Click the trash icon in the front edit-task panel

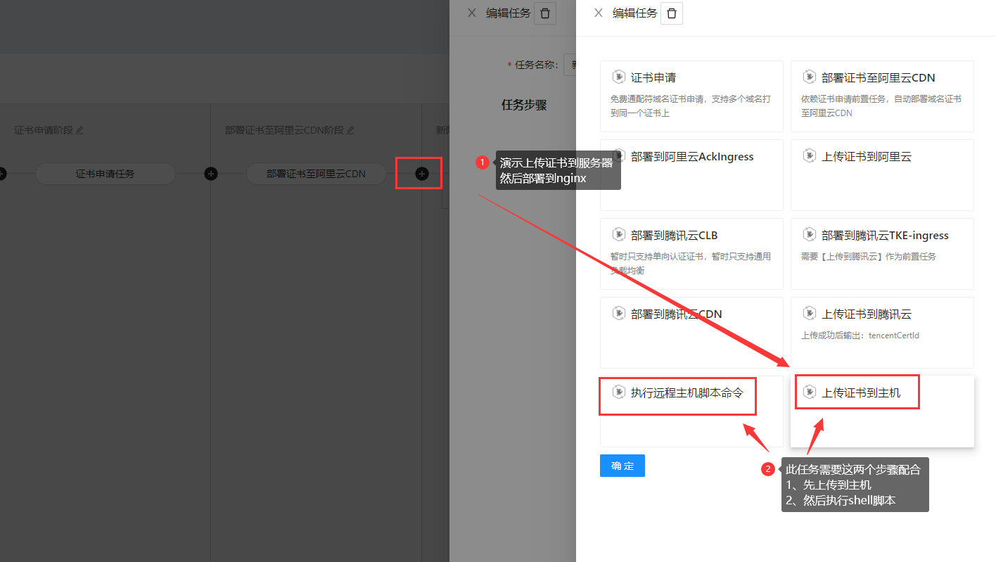pyautogui.click(x=672, y=13)
